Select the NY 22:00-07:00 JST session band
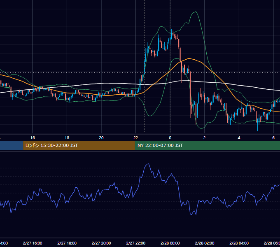Image resolution: width=280 pixels, height=247 pixels. coord(207,145)
